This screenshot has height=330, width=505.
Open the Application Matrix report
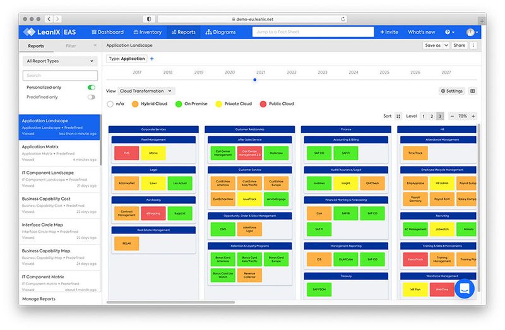pos(59,153)
